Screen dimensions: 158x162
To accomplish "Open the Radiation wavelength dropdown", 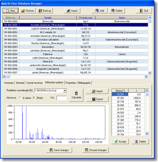I will (65, 91).
